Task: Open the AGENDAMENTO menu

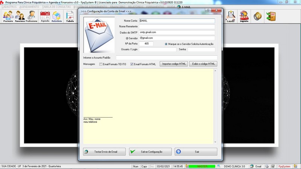Action: click(x=29, y=7)
